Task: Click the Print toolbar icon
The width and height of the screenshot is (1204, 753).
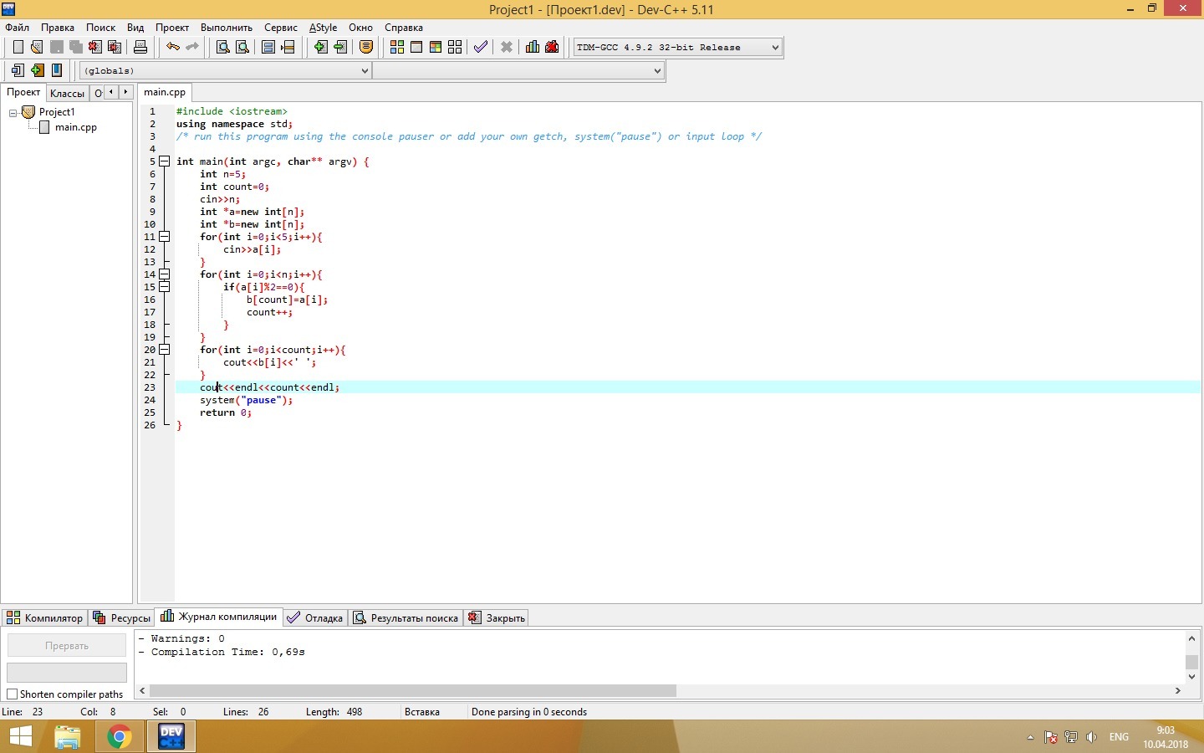Action: [140, 48]
